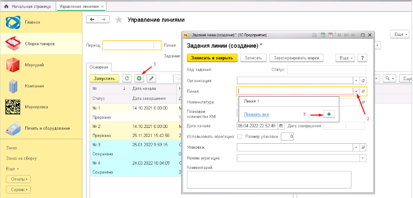413x198 pixels.
Task: Open the Упаковка record with the open-form icon
Action: click(363, 147)
